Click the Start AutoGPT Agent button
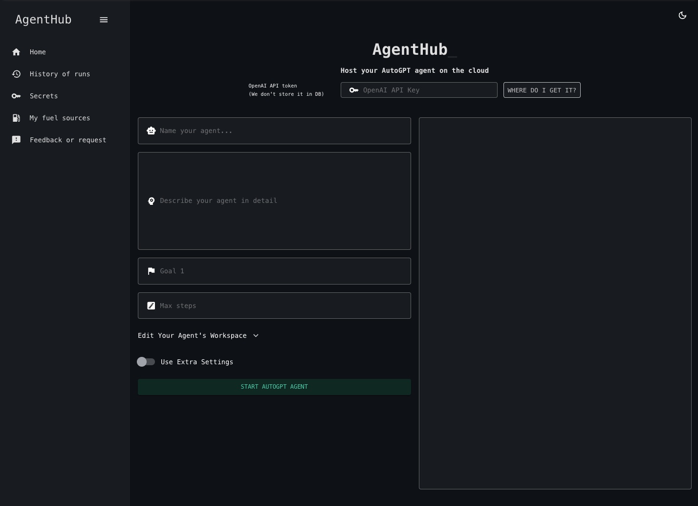 point(274,387)
